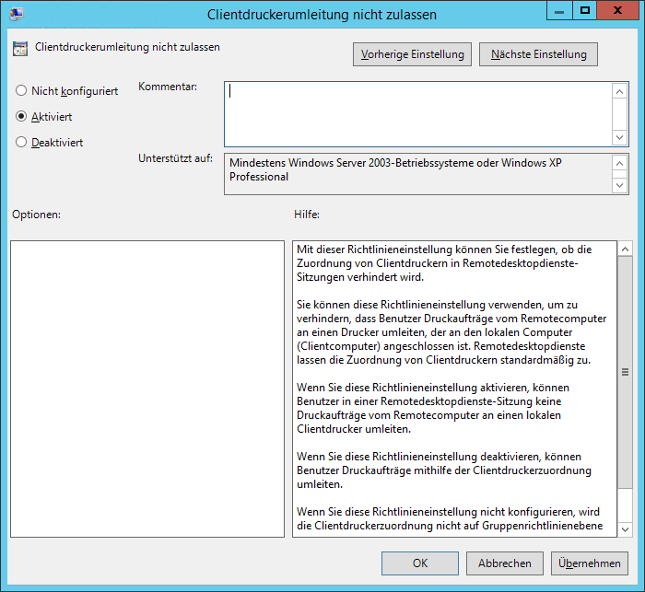
Task: Click inside the empty Optionen panel
Action: pyautogui.click(x=147, y=389)
